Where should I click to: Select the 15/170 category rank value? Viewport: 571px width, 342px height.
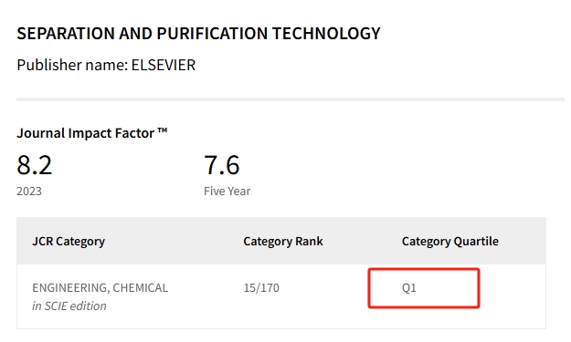click(x=261, y=288)
